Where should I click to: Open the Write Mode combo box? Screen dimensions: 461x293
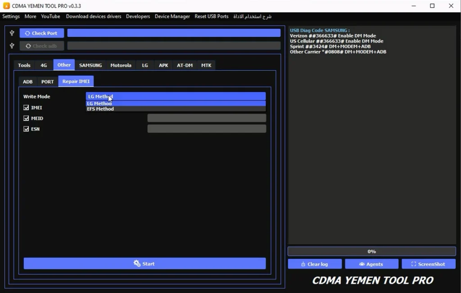pos(176,96)
